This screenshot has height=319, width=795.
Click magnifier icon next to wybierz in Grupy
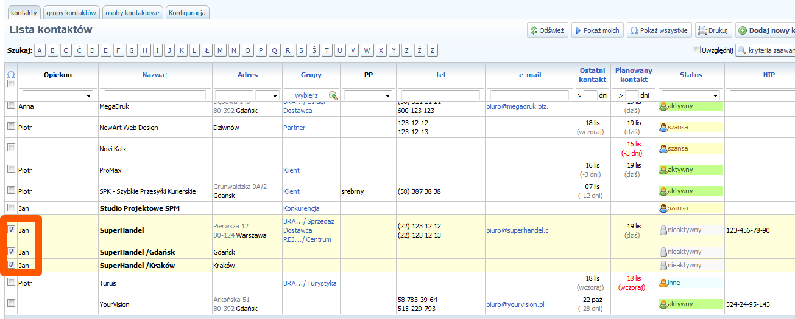click(333, 95)
